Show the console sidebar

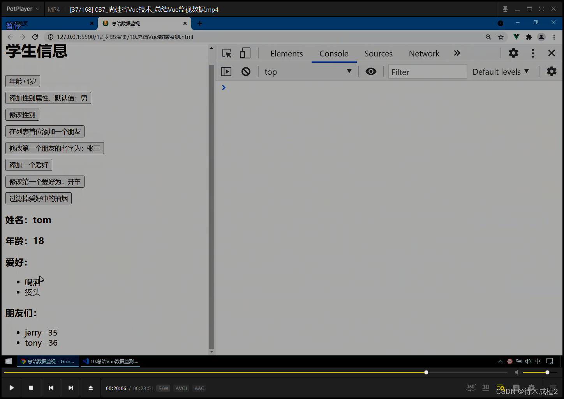pos(226,72)
